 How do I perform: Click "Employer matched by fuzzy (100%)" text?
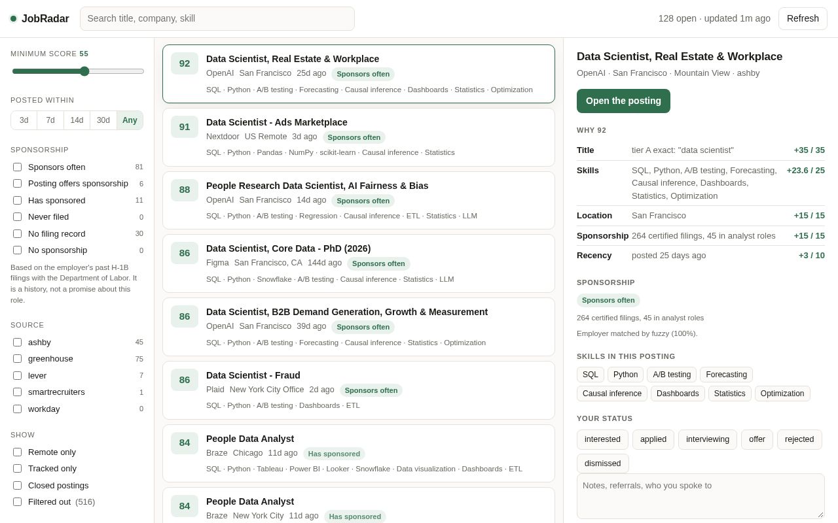pos(637,333)
